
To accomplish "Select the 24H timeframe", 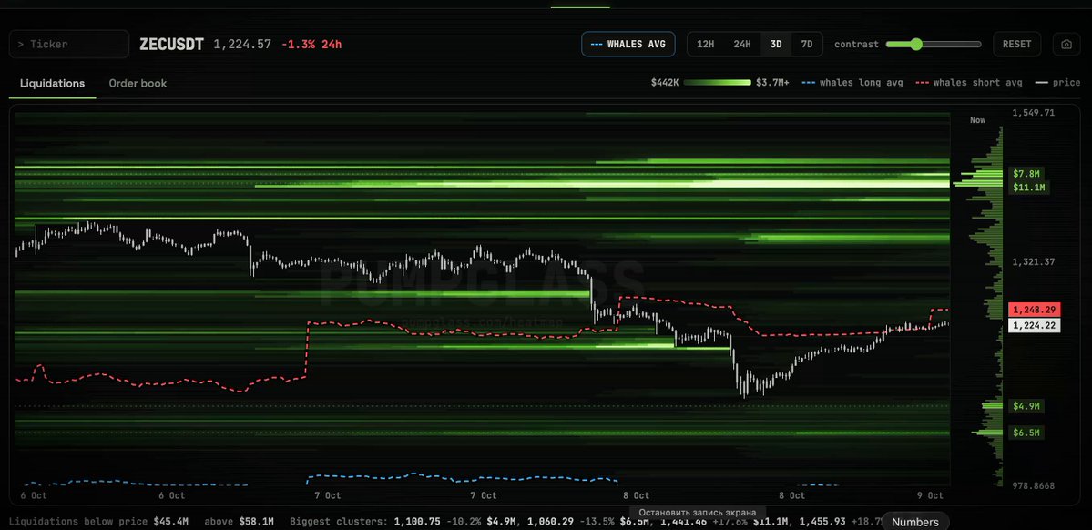I will (741, 44).
